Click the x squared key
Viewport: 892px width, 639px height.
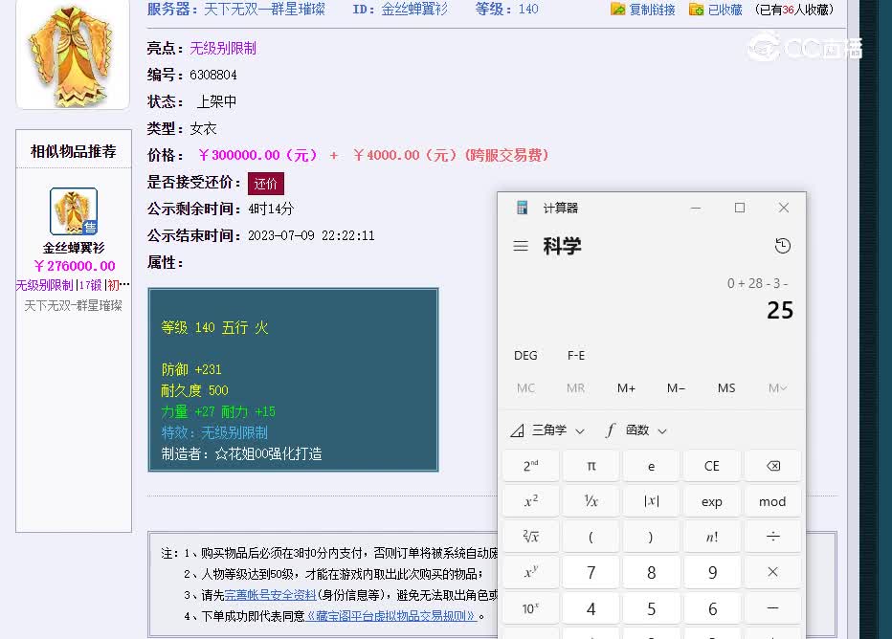(x=531, y=501)
